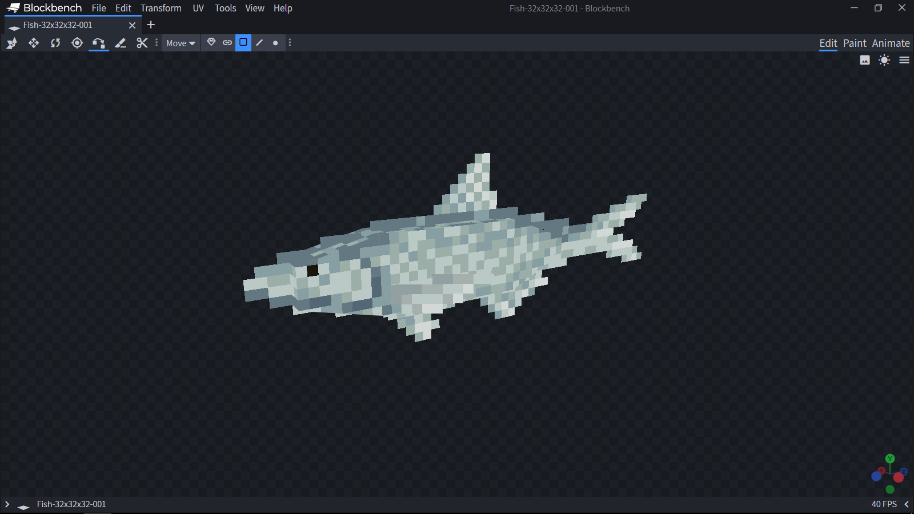Open the Tools menu
This screenshot has height=514, width=914.
[226, 8]
